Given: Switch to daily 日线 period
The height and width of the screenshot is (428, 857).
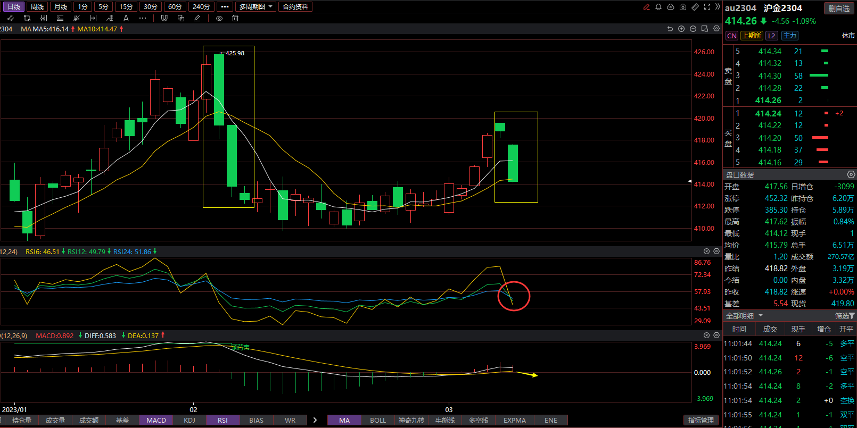Looking at the screenshot, I should 14,7.
